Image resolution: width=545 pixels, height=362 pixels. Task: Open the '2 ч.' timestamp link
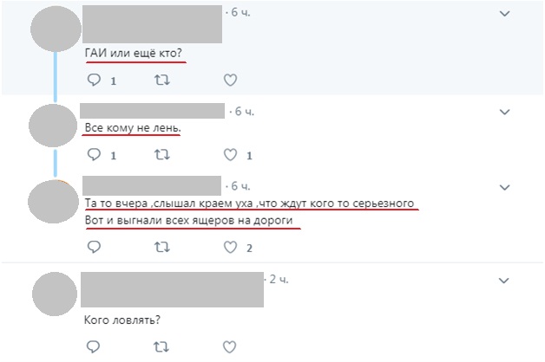279,279
